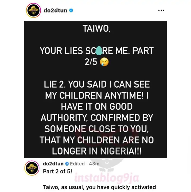Open the three-dot more options menu
Viewport: 191px width, 192px height.
pos(161,10)
